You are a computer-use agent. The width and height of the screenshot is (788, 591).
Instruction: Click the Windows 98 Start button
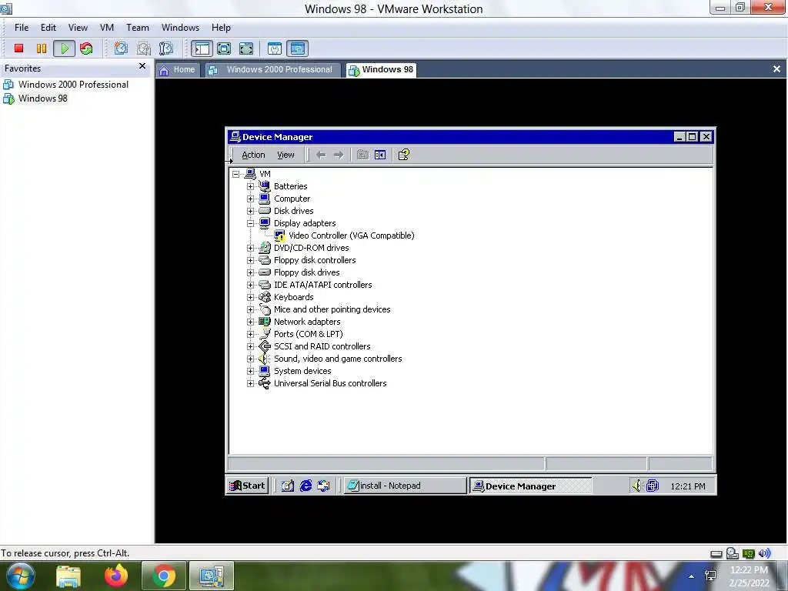(247, 486)
